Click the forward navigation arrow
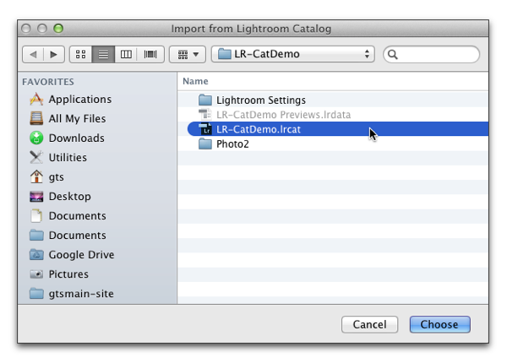The height and width of the screenshot is (363, 507). (53, 54)
